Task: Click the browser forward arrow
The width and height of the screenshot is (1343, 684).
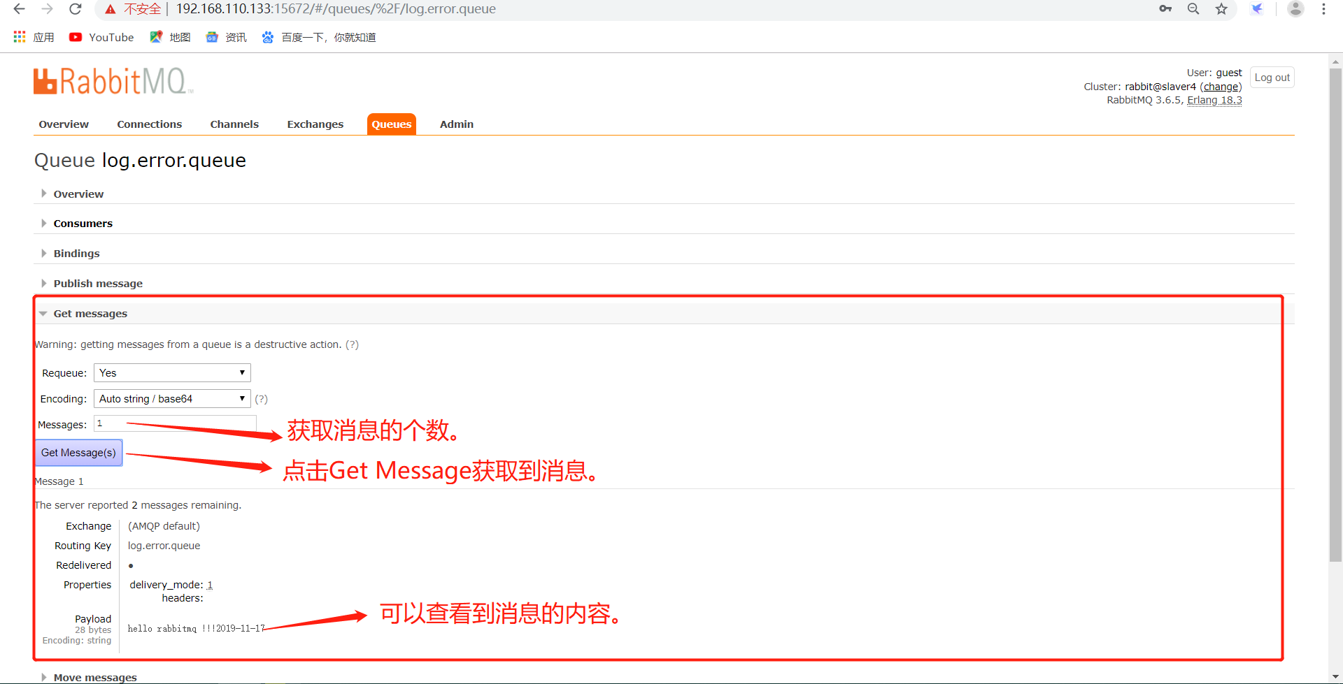Action: (48, 9)
